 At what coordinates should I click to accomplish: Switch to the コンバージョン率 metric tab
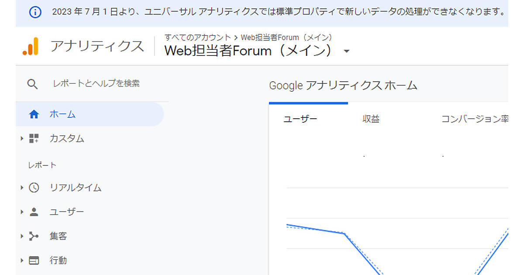(474, 119)
